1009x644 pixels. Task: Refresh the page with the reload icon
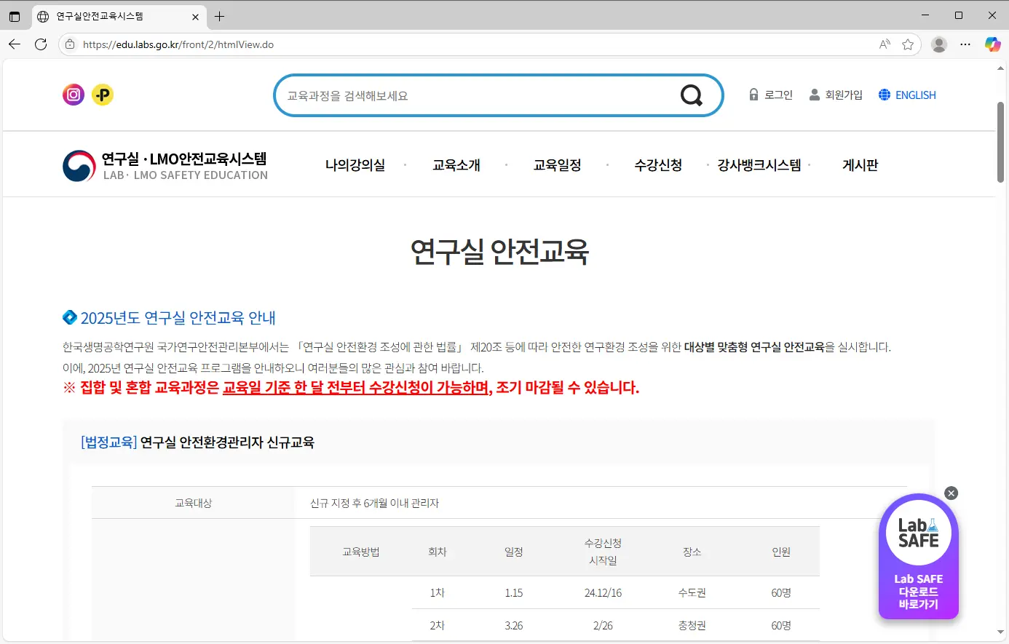(41, 44)
